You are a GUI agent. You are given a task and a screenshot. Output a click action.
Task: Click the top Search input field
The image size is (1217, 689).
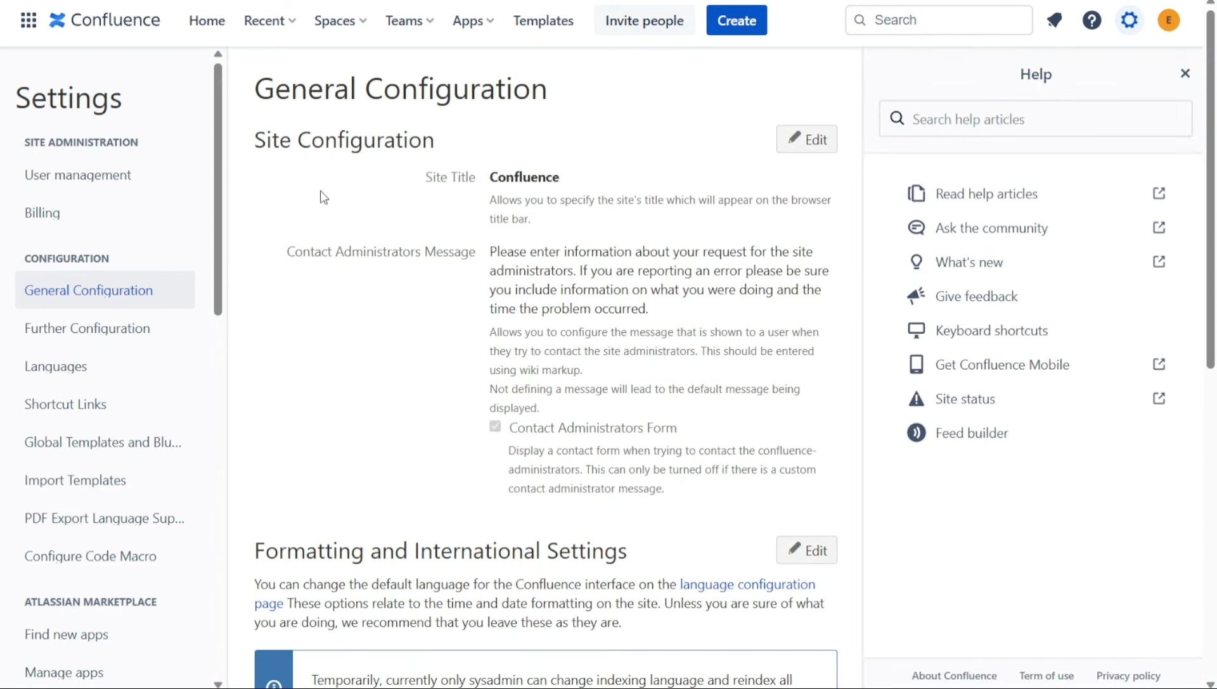pos(939,20)
